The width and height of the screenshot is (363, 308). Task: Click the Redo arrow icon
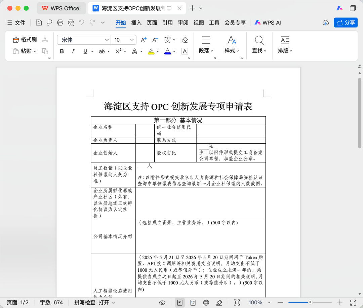point(92,23)
